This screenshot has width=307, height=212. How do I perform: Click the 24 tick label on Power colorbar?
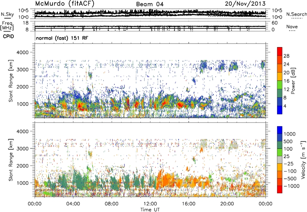286,64
